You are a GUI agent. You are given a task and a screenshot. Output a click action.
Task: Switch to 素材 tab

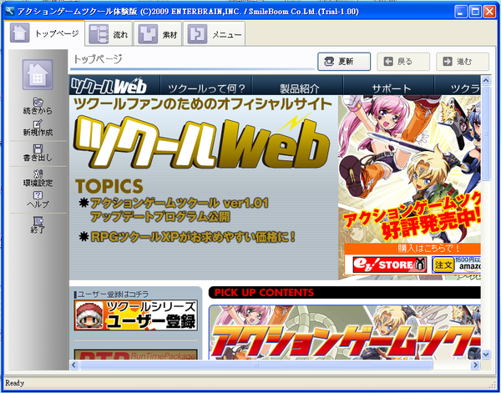[158, 34]
